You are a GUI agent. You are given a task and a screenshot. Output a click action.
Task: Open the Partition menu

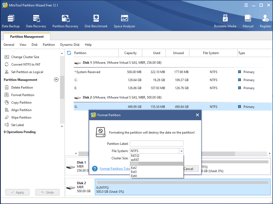(49, 45)
